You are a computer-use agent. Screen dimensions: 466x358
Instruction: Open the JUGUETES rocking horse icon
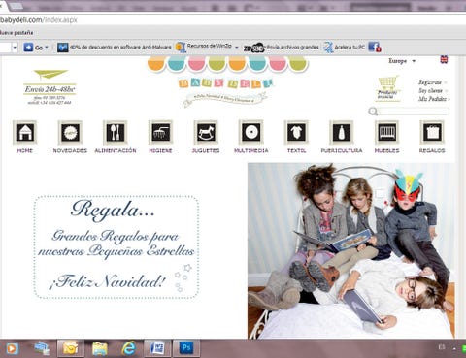pyautogui.click(x=206, y=132)
